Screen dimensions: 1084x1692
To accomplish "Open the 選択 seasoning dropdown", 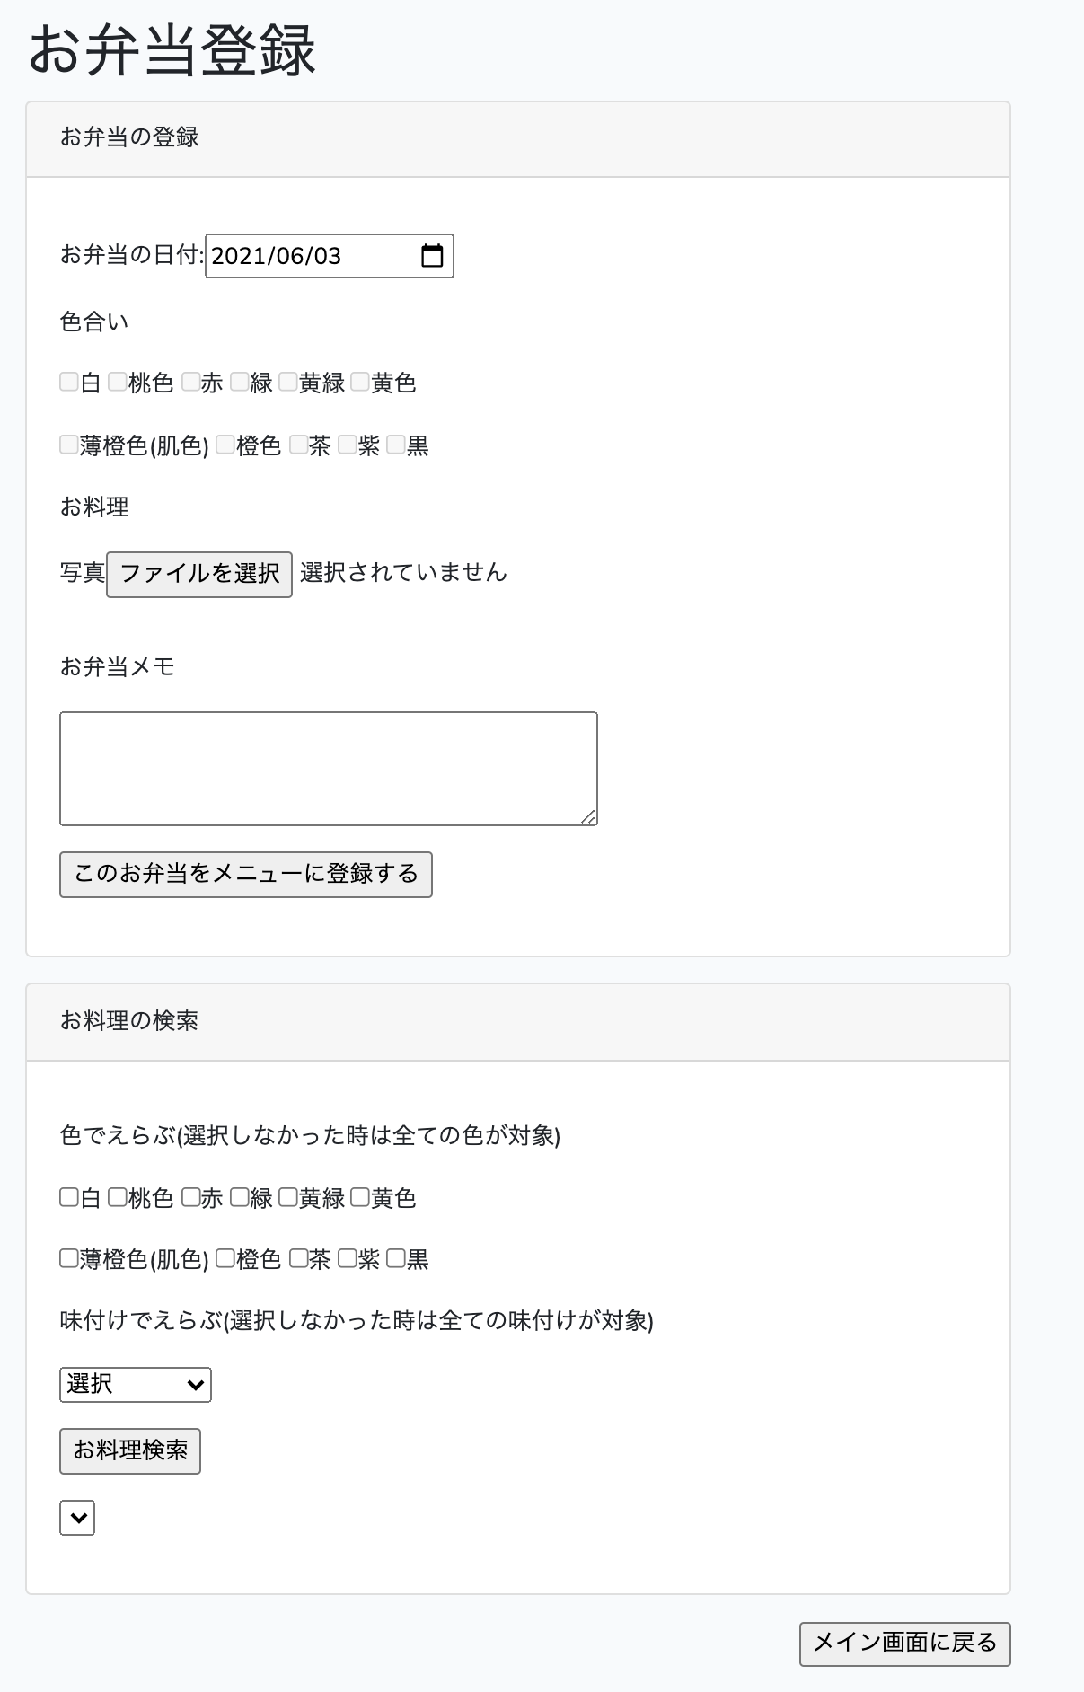I will pos(136,1384).
